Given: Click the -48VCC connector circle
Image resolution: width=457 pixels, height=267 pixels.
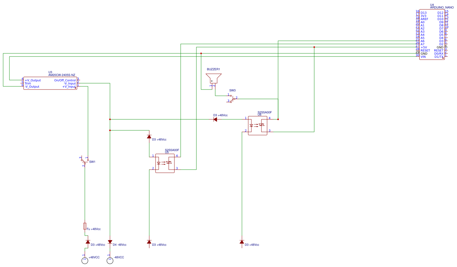Looking at the screenshot, I should [110, 260].
